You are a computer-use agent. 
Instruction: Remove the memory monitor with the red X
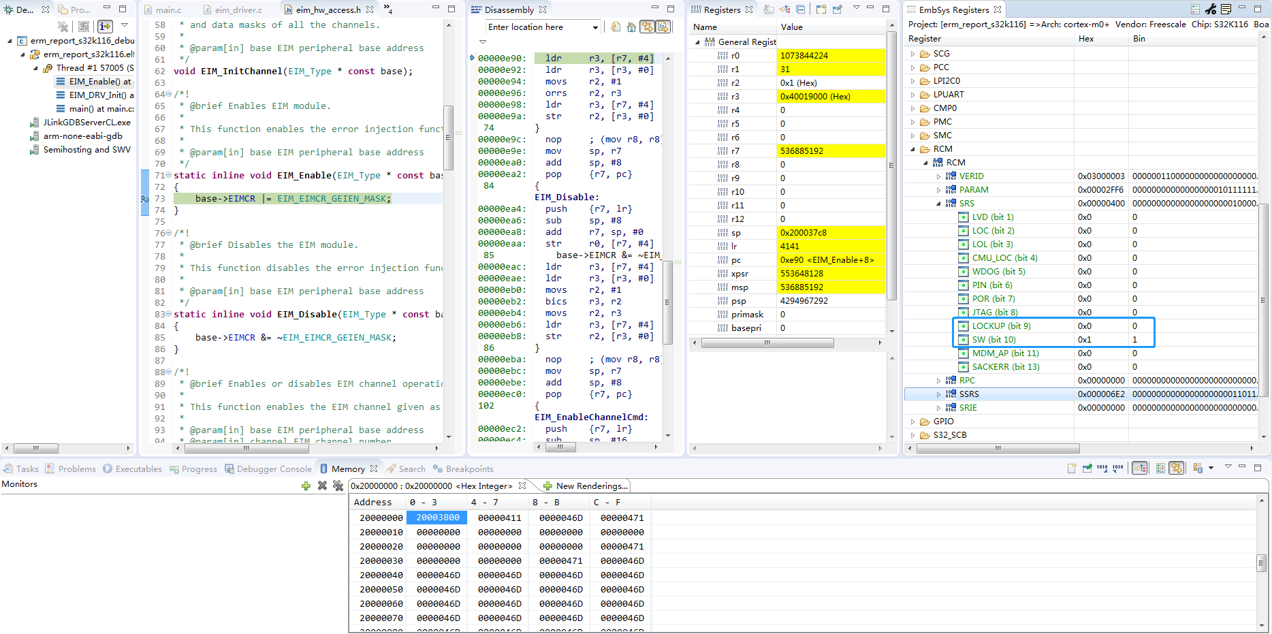coord(322,485)
